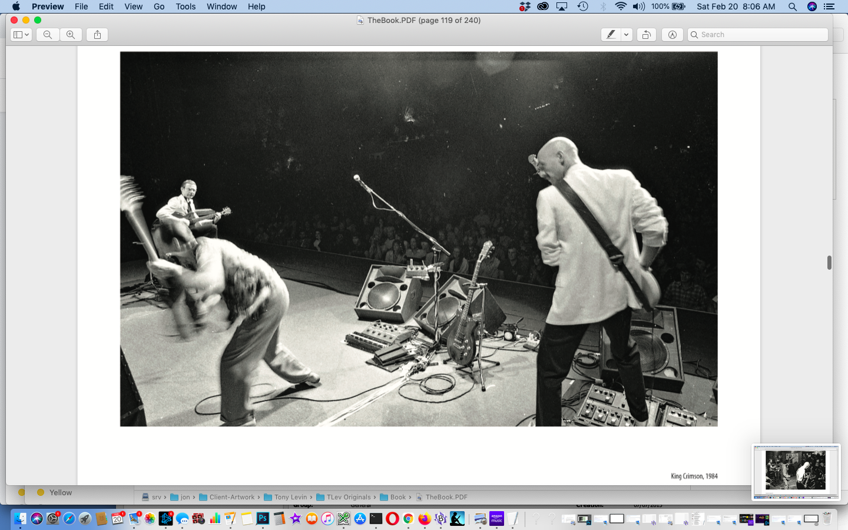Image resolution: width=848 pixels, height=530 pixels.
Task: Rotate the page with the Rotate button
Action: point(646,35)
